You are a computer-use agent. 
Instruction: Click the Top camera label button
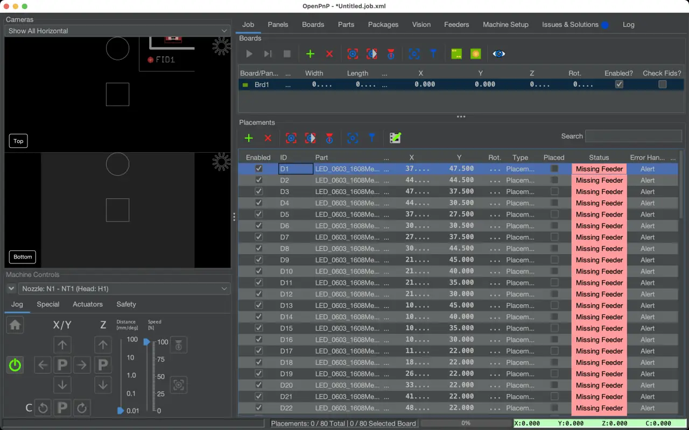pos(18,141)
